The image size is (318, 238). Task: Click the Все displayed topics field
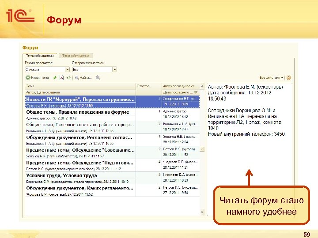click(92, 70)
